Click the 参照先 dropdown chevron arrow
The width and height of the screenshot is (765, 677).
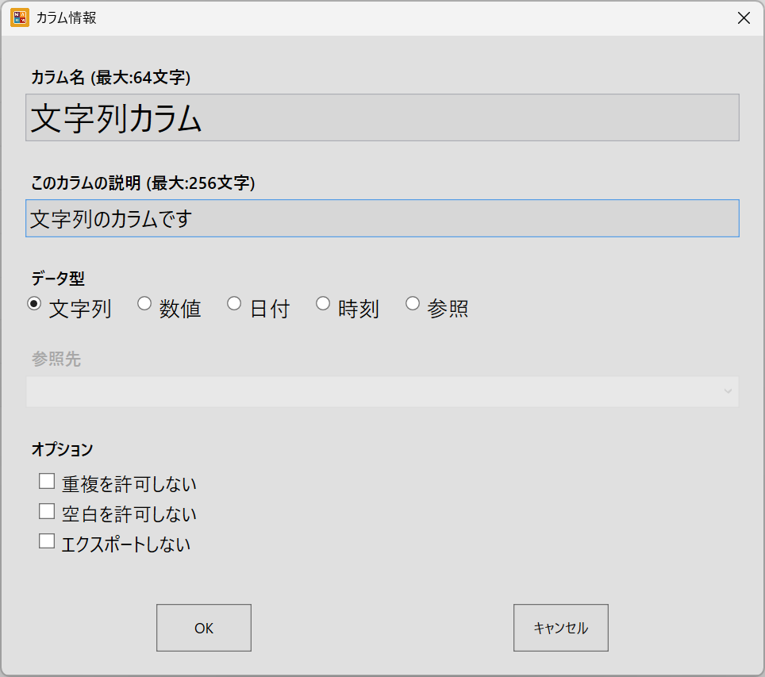point(728,391)
